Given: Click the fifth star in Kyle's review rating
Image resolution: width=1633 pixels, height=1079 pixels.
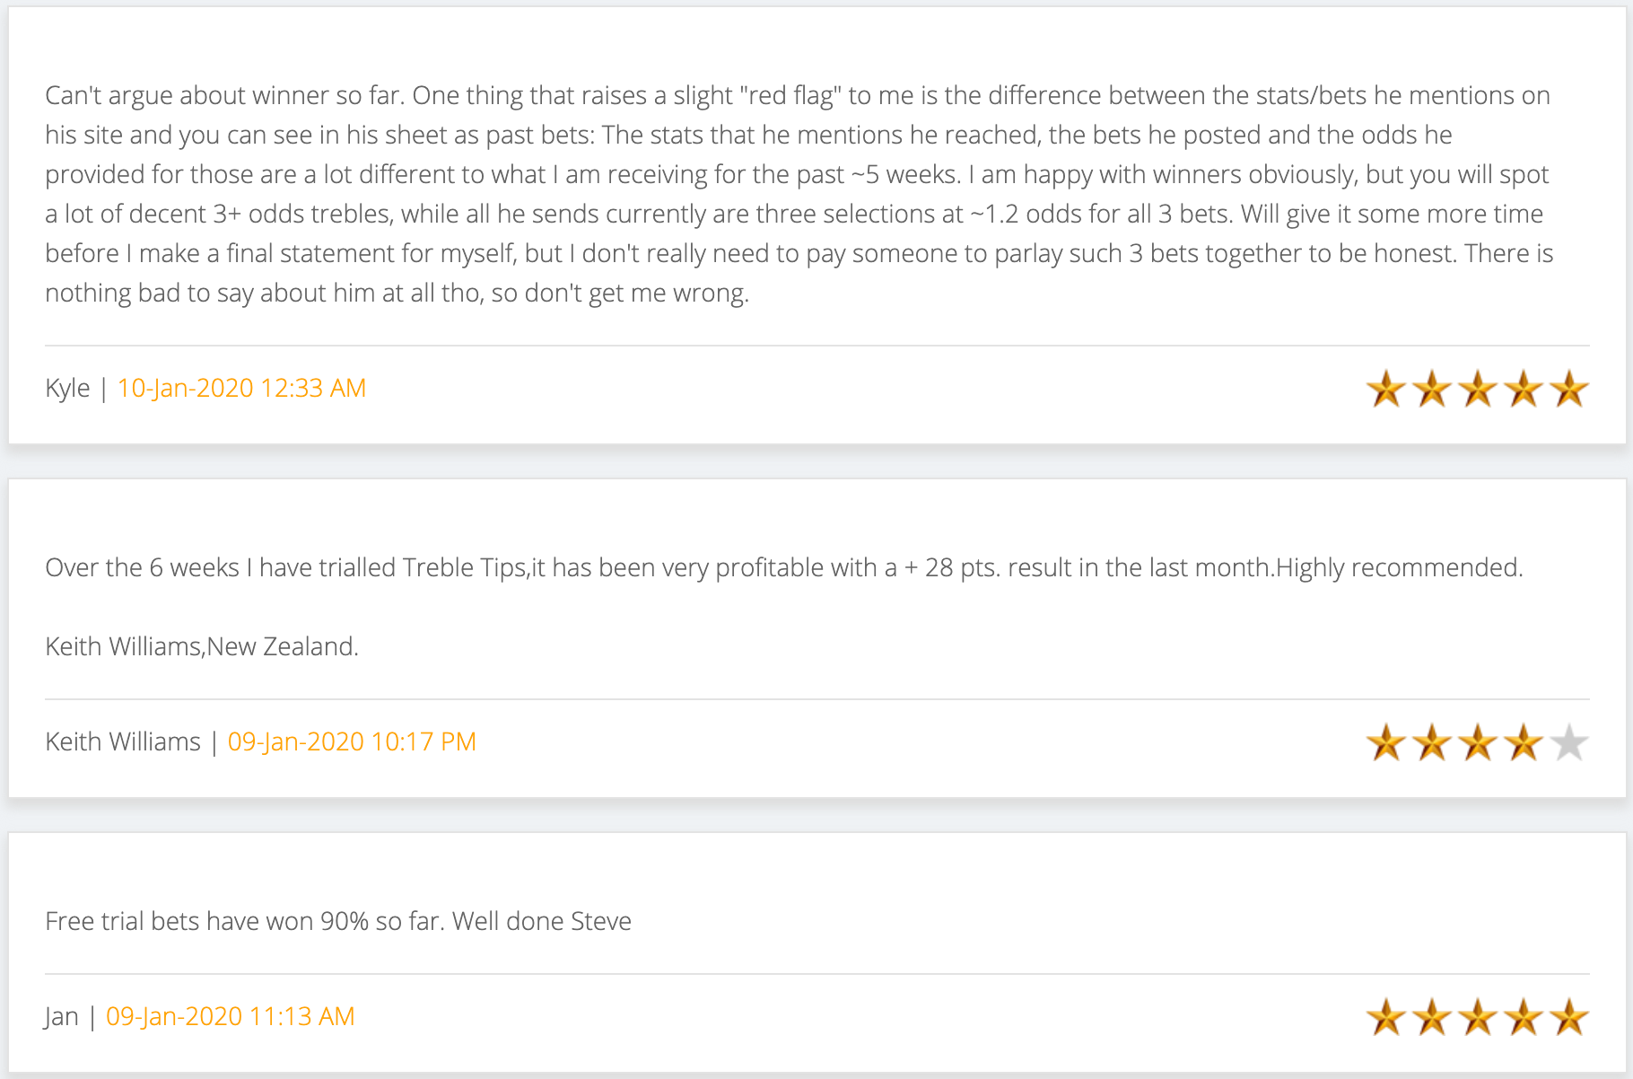Looking at the screenshot, I should pos(1569,389).
